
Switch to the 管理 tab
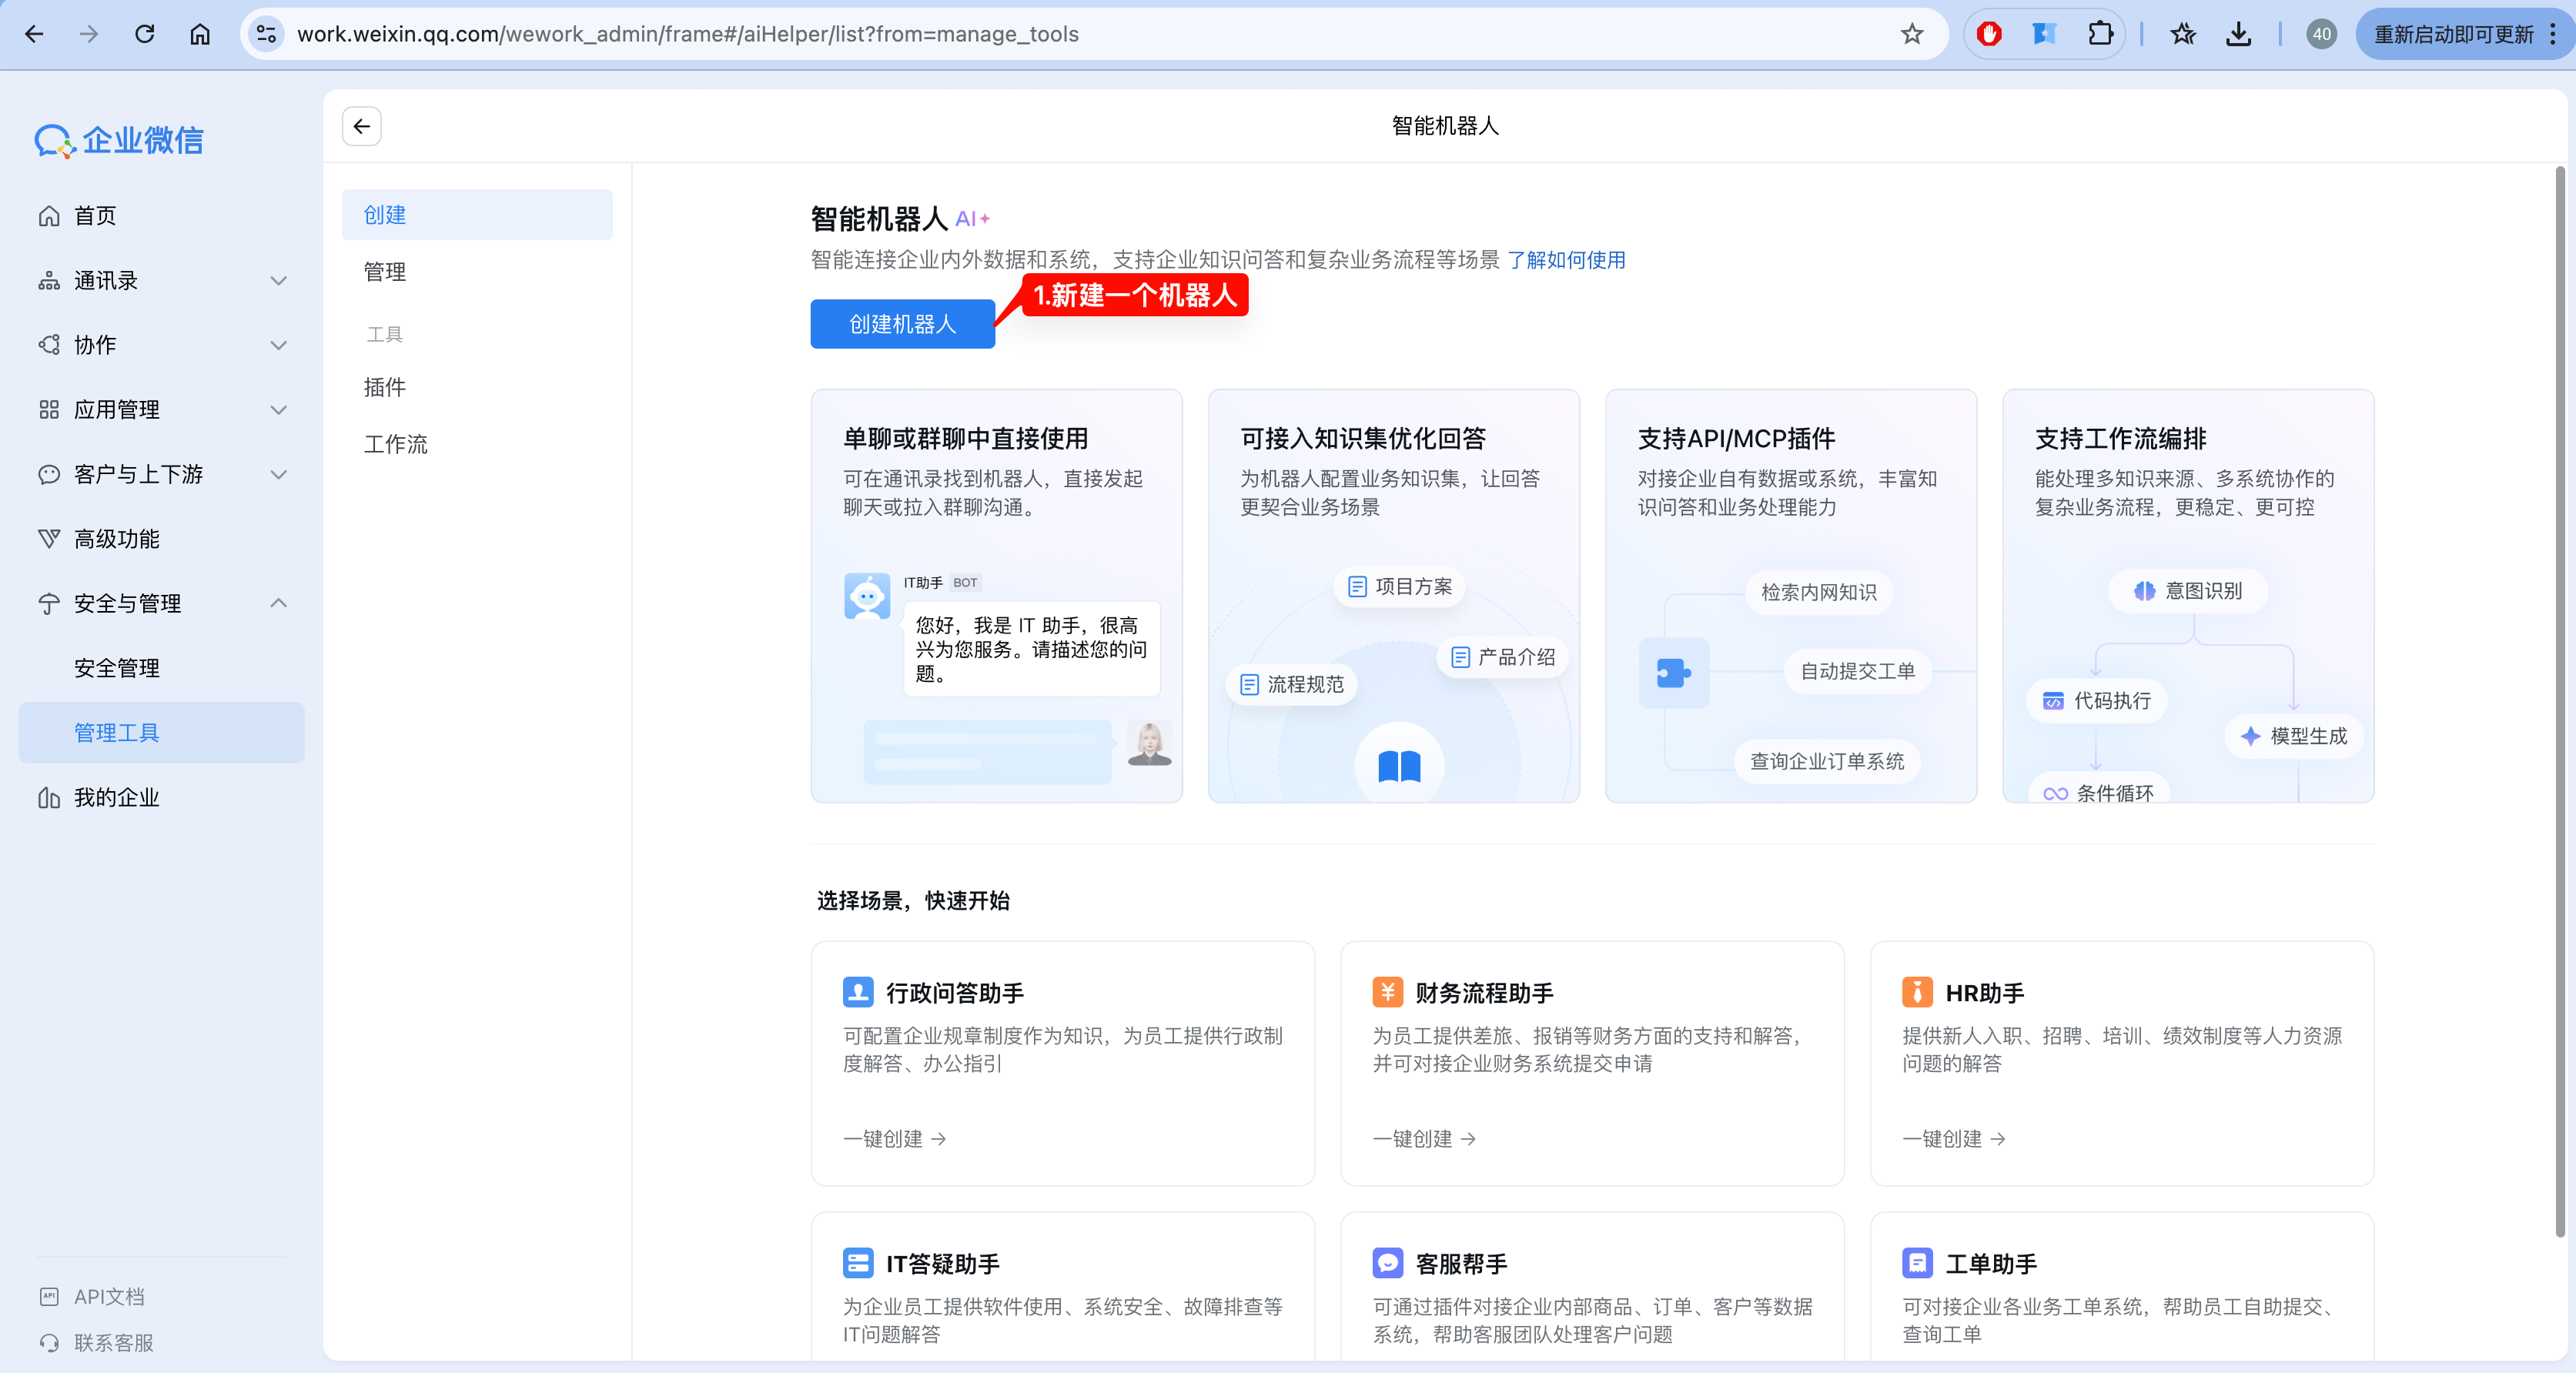tap(477, 272)
